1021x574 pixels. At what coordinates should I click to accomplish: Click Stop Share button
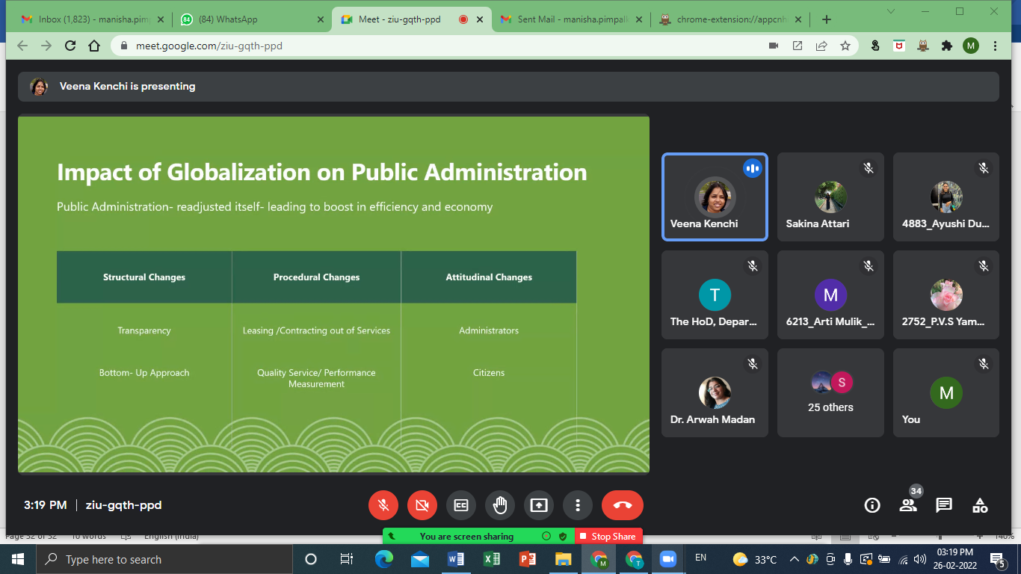pyautogui.click(x=608, y=536)
